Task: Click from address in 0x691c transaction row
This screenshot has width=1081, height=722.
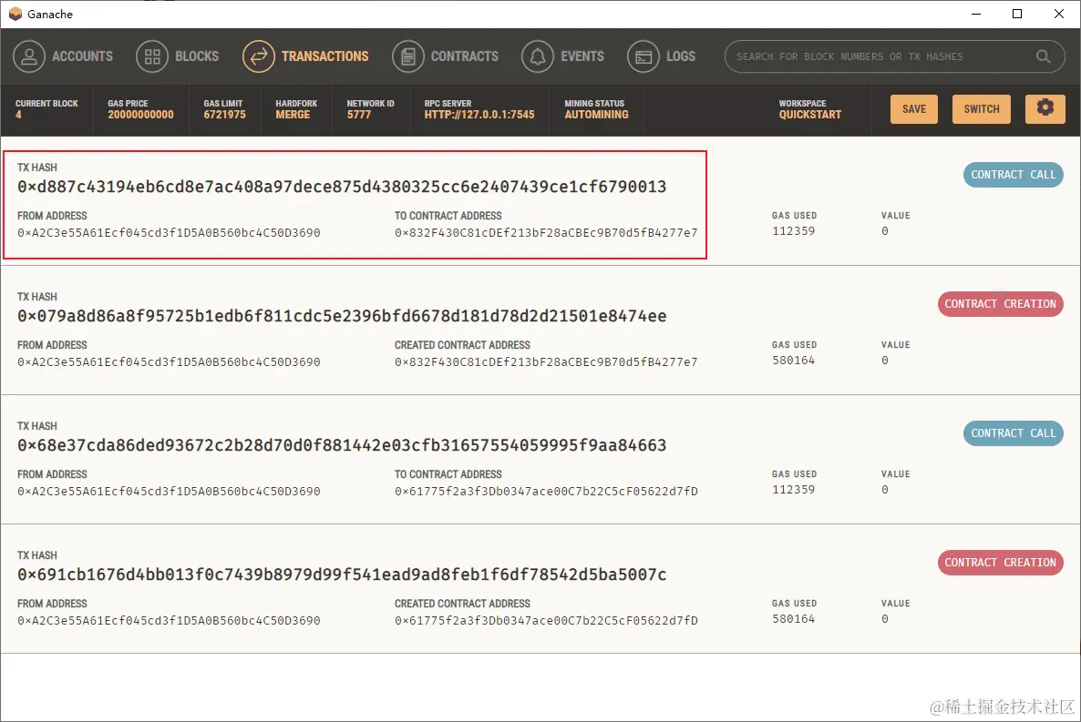Action: pos(169,621)
